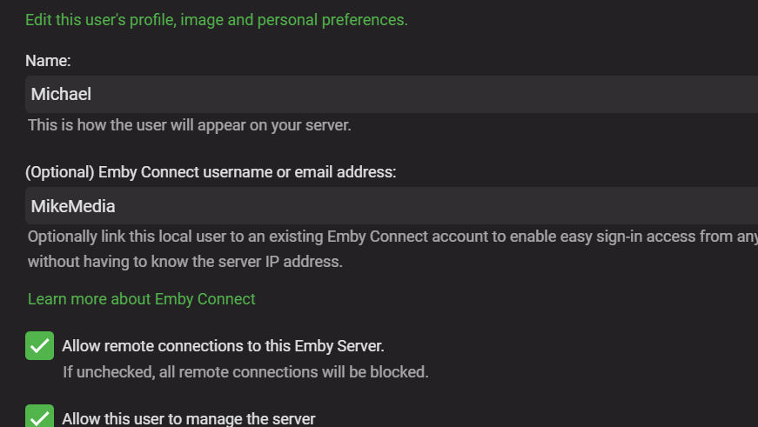Place cursor on the word Michael
This screenshot has width=758, height=427.
pos(61,94)
